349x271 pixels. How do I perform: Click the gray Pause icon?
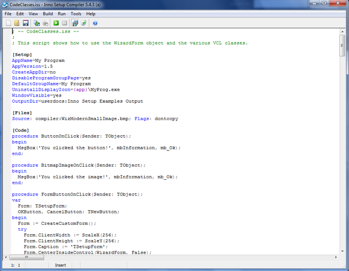coord(65,23)
